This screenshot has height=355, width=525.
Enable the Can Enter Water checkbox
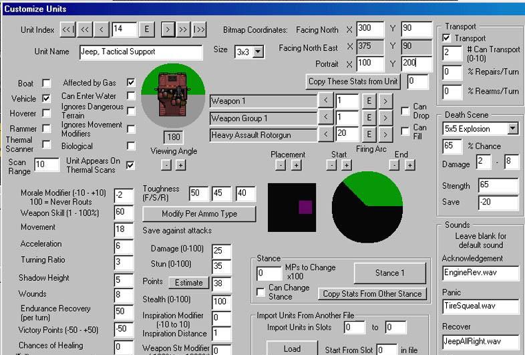pyautogui.click(x=131, y=96)
